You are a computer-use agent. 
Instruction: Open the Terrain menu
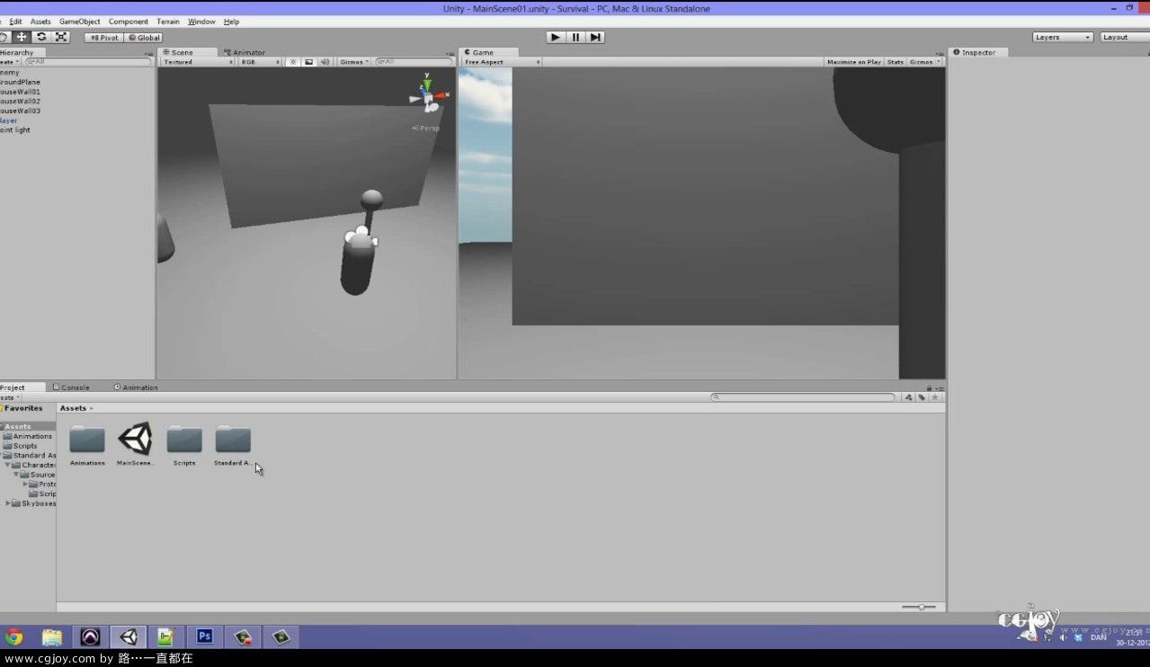pyautogui.click(x=168, y=22)
